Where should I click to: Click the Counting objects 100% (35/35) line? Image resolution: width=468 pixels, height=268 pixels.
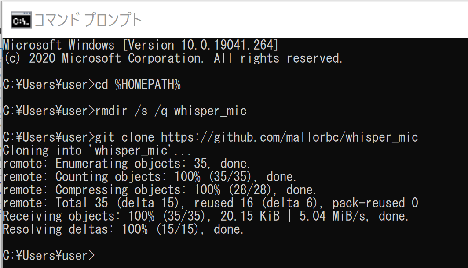[x=149, y=177]
